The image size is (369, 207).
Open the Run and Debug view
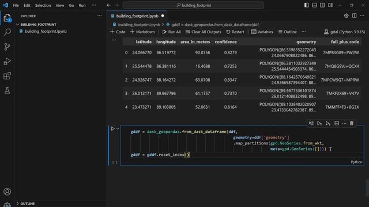point(7,61)
